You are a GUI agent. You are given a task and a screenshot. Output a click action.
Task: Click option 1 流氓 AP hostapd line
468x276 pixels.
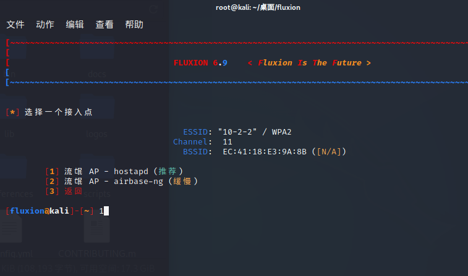114,172
